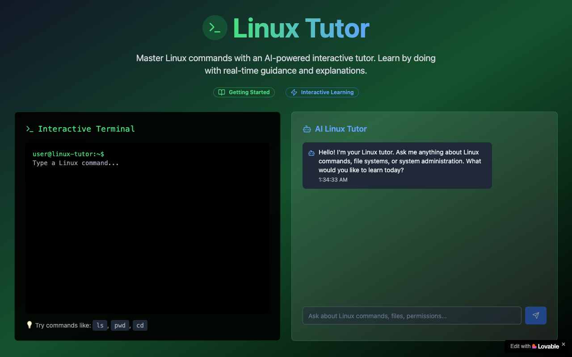The image size is (572, 357).
Task: Click the tutor's welcome message bubble
Action: (x=397, y=166)
